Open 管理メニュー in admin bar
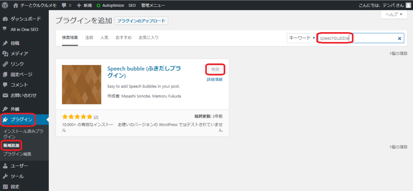The image size is (413, 191). coord(153,5)
